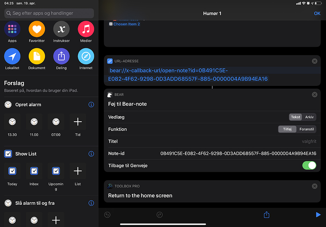Image resolution: width=326 pixels, height=227 pixels.
Task: Select Return to the home screen action
Action: 140,195
